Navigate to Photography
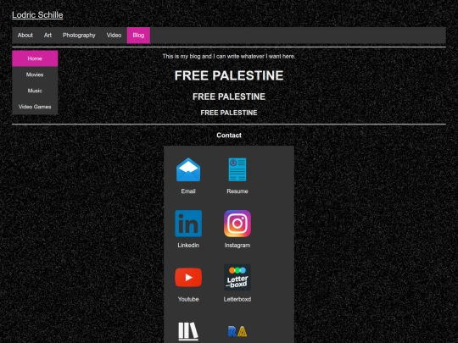Screen dimensions: 458x343 [79, 36]
